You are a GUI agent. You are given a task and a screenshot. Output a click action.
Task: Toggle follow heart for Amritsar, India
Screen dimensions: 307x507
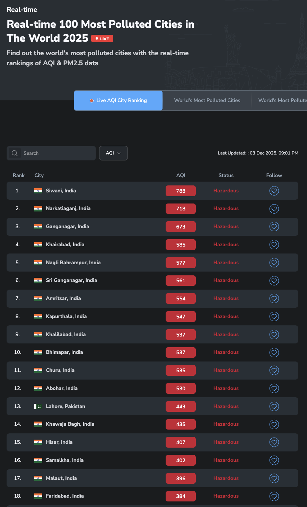click(274, 298)
